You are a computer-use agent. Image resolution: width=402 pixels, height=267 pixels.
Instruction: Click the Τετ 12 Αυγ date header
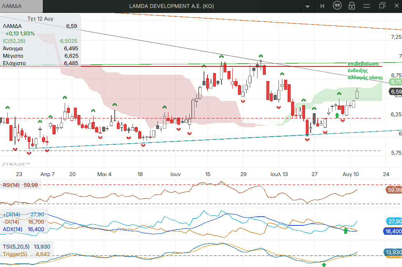[x=41, y=19]
